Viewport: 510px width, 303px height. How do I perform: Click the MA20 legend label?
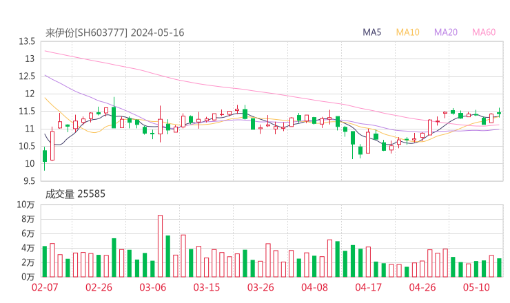[446, 32]
